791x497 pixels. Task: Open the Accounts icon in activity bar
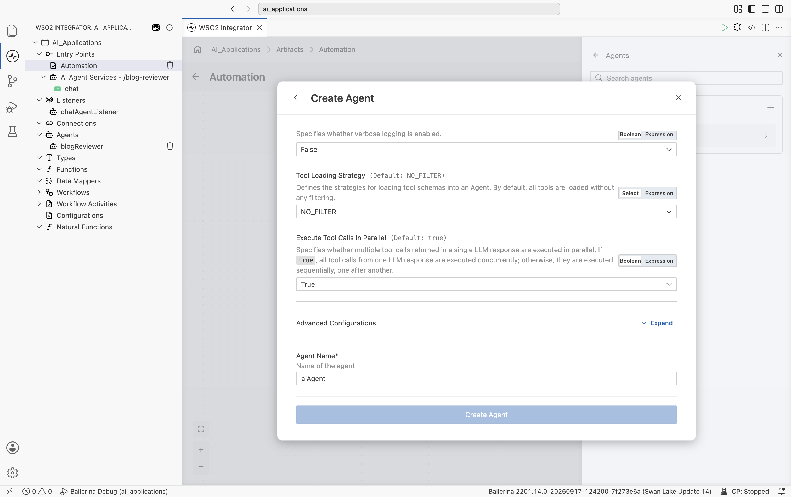click(13, 448)
